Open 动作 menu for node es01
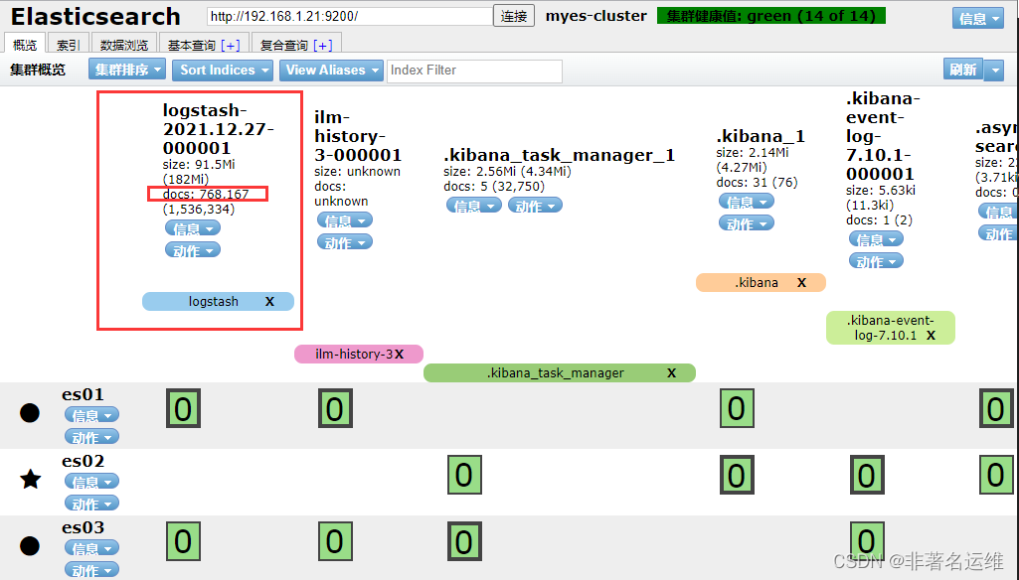1019x580 pixels. (91, 437)
